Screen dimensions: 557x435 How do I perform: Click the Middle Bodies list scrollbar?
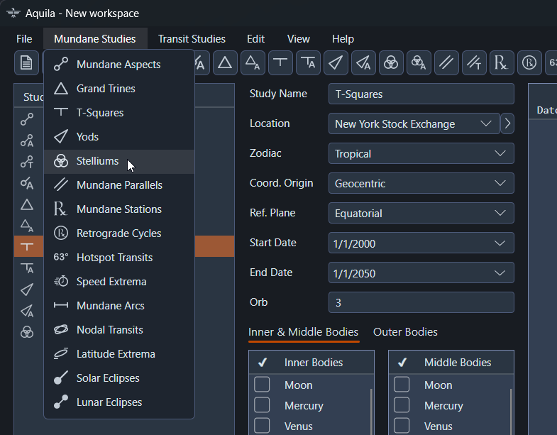(x=511, y=412)
